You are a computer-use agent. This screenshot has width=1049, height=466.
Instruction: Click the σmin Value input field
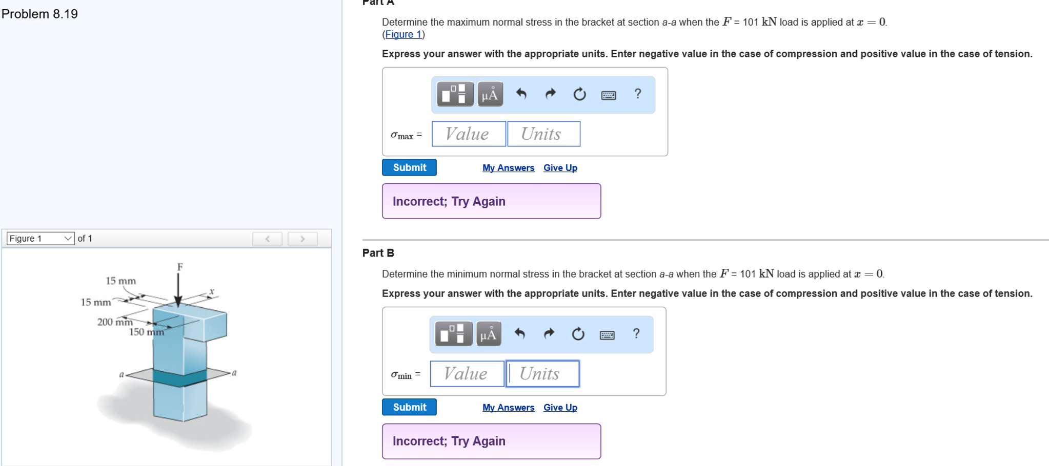point(467,373)
